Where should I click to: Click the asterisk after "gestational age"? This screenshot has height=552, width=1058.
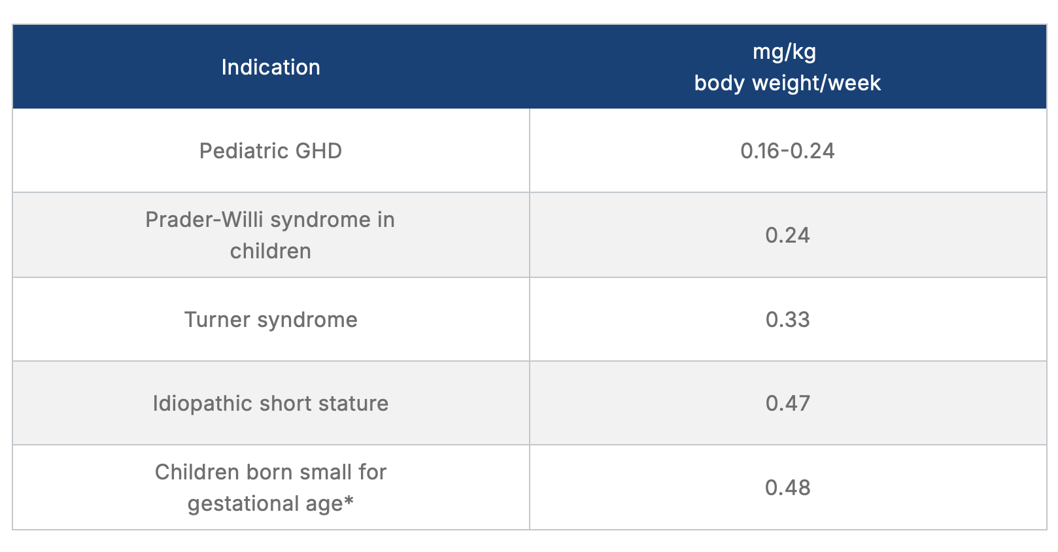pos(349,501)
